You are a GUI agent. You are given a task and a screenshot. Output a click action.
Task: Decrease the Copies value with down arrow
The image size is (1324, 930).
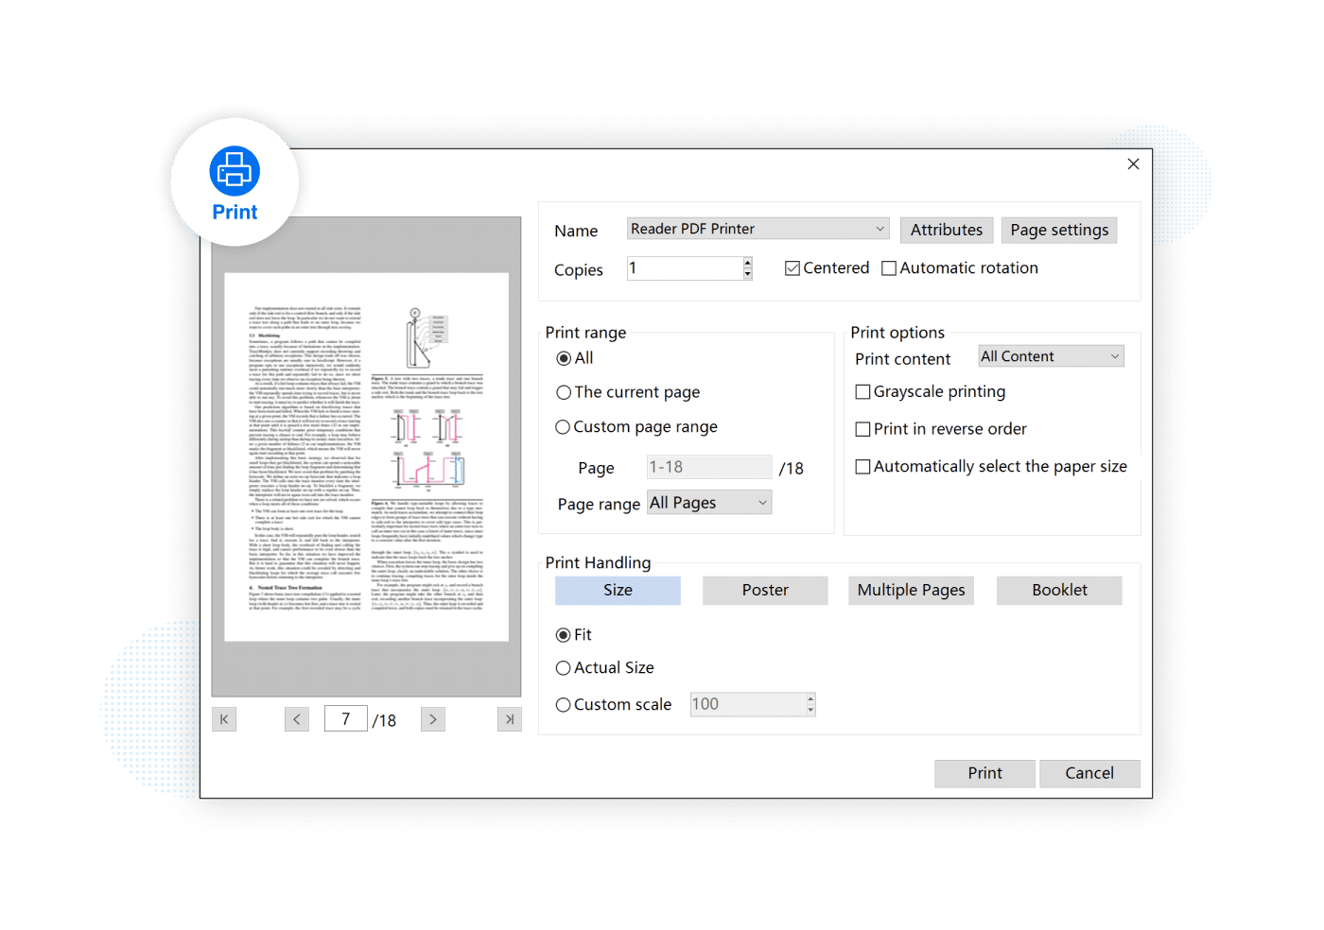pos(748,274)
